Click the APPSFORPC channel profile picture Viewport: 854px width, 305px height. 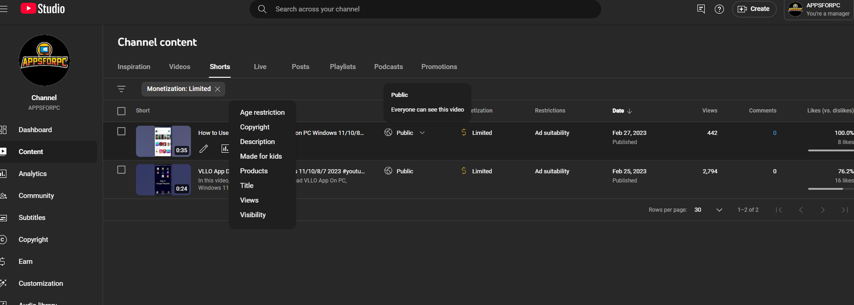tap(44, 60)
